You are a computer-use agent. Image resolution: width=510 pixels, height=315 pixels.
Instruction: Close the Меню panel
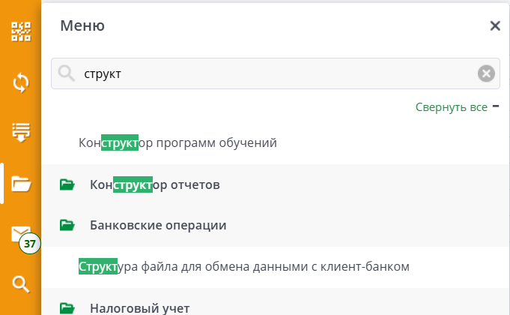coord(495,25)
